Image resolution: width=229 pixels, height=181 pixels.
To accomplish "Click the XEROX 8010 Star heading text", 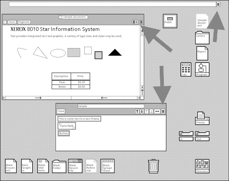I will 55,29.
